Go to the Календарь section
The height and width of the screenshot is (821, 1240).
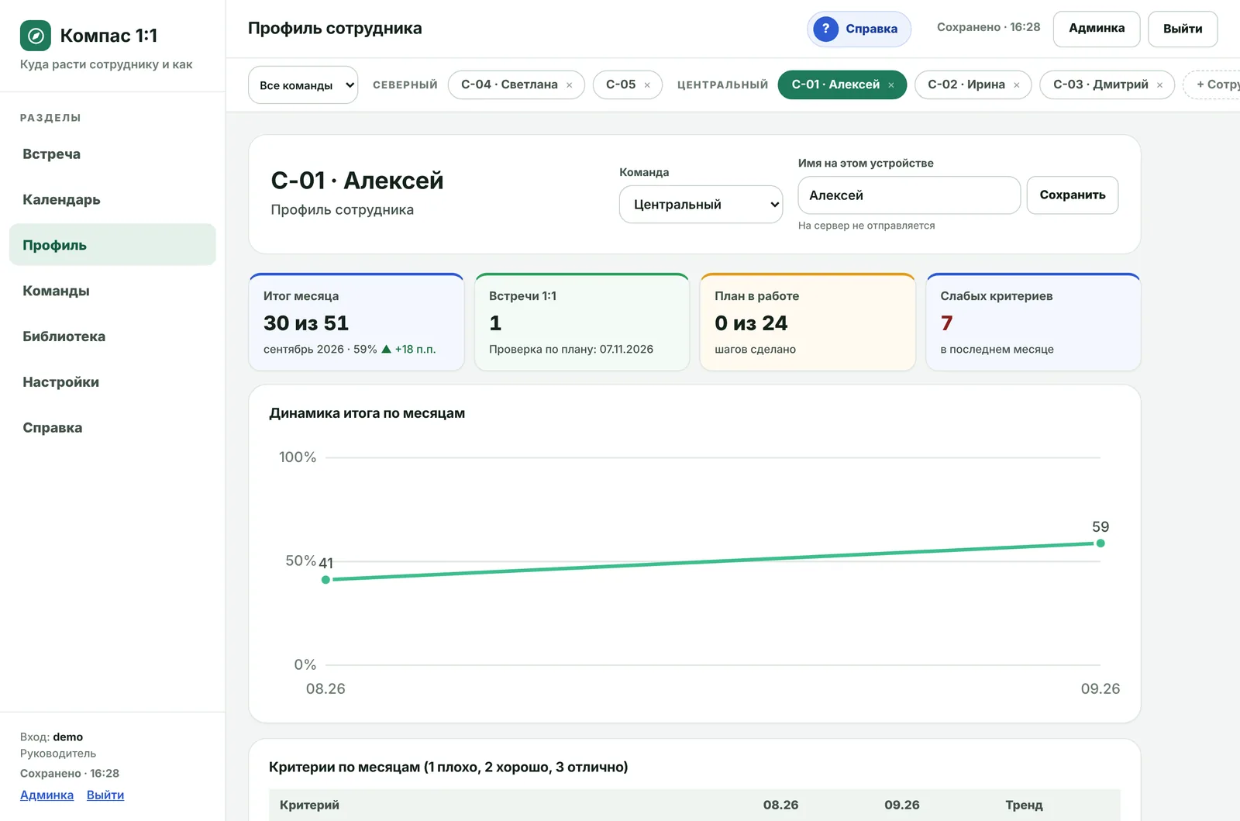coord(112,199)
